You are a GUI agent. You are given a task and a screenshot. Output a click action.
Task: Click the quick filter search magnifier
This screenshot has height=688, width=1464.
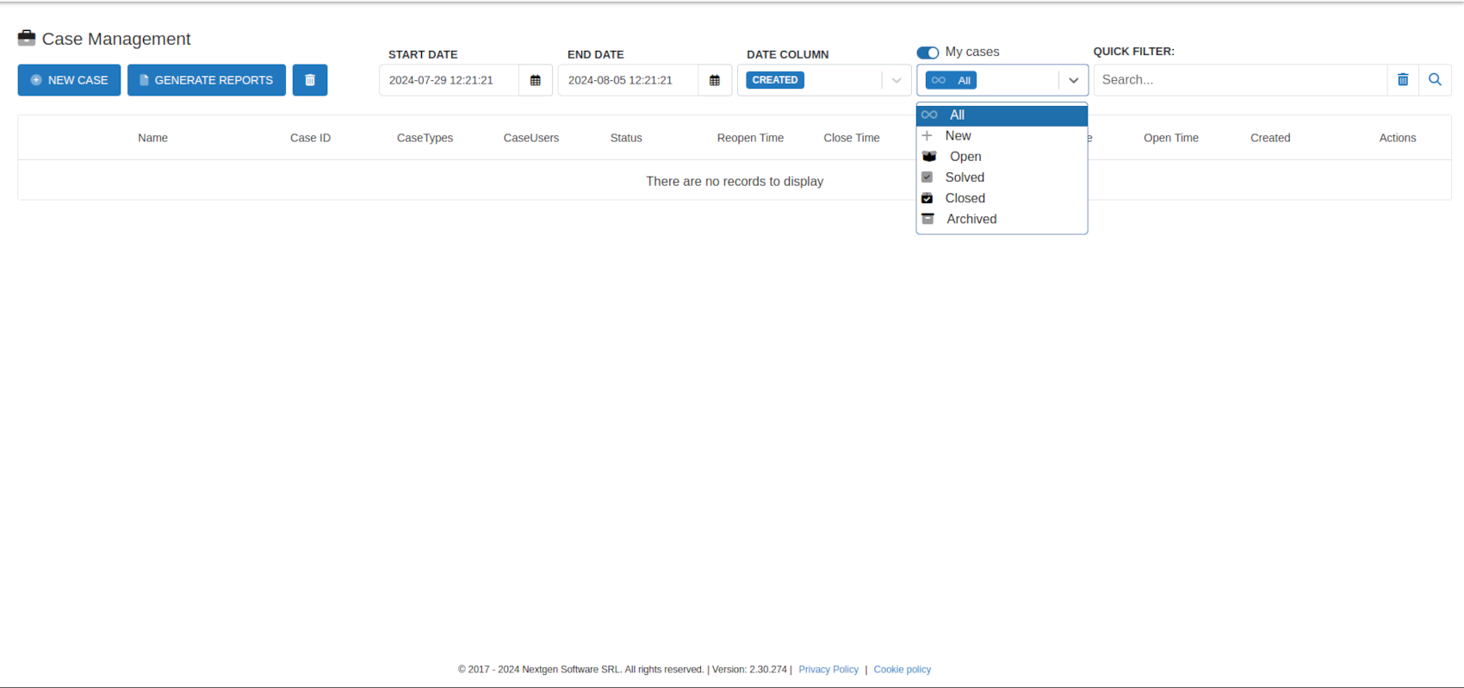pyautogui.click(x=1435, y=79)
